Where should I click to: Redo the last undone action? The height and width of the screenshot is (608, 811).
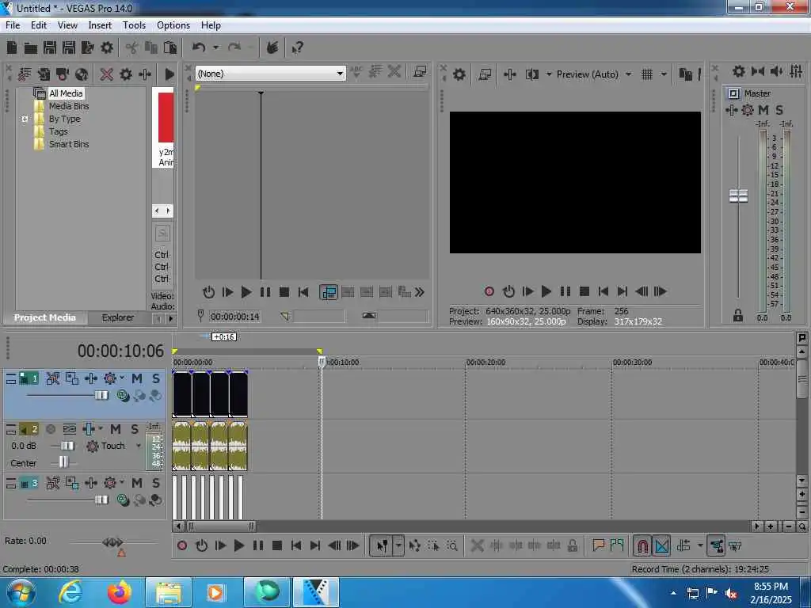(x=234, y=47)
